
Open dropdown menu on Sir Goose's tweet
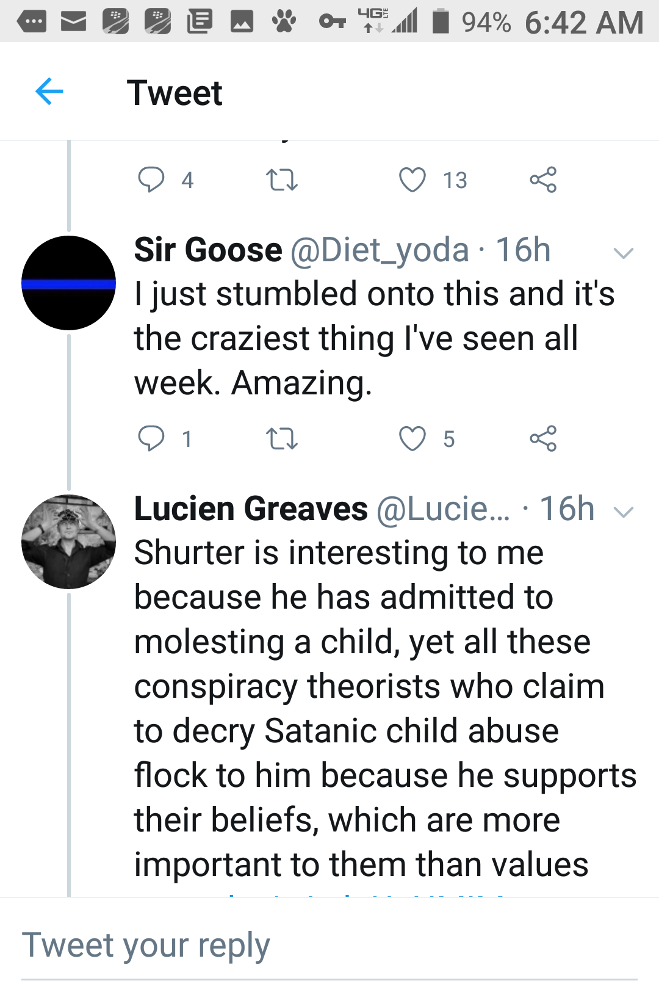point(624,253)
